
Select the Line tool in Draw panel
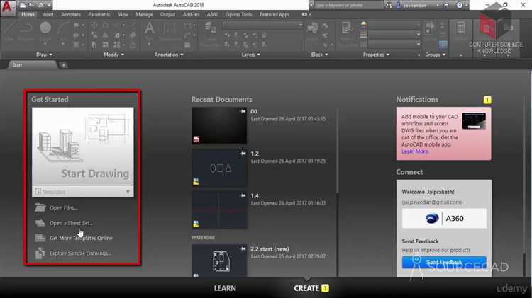pyautogui.click(x=9, y=32)
